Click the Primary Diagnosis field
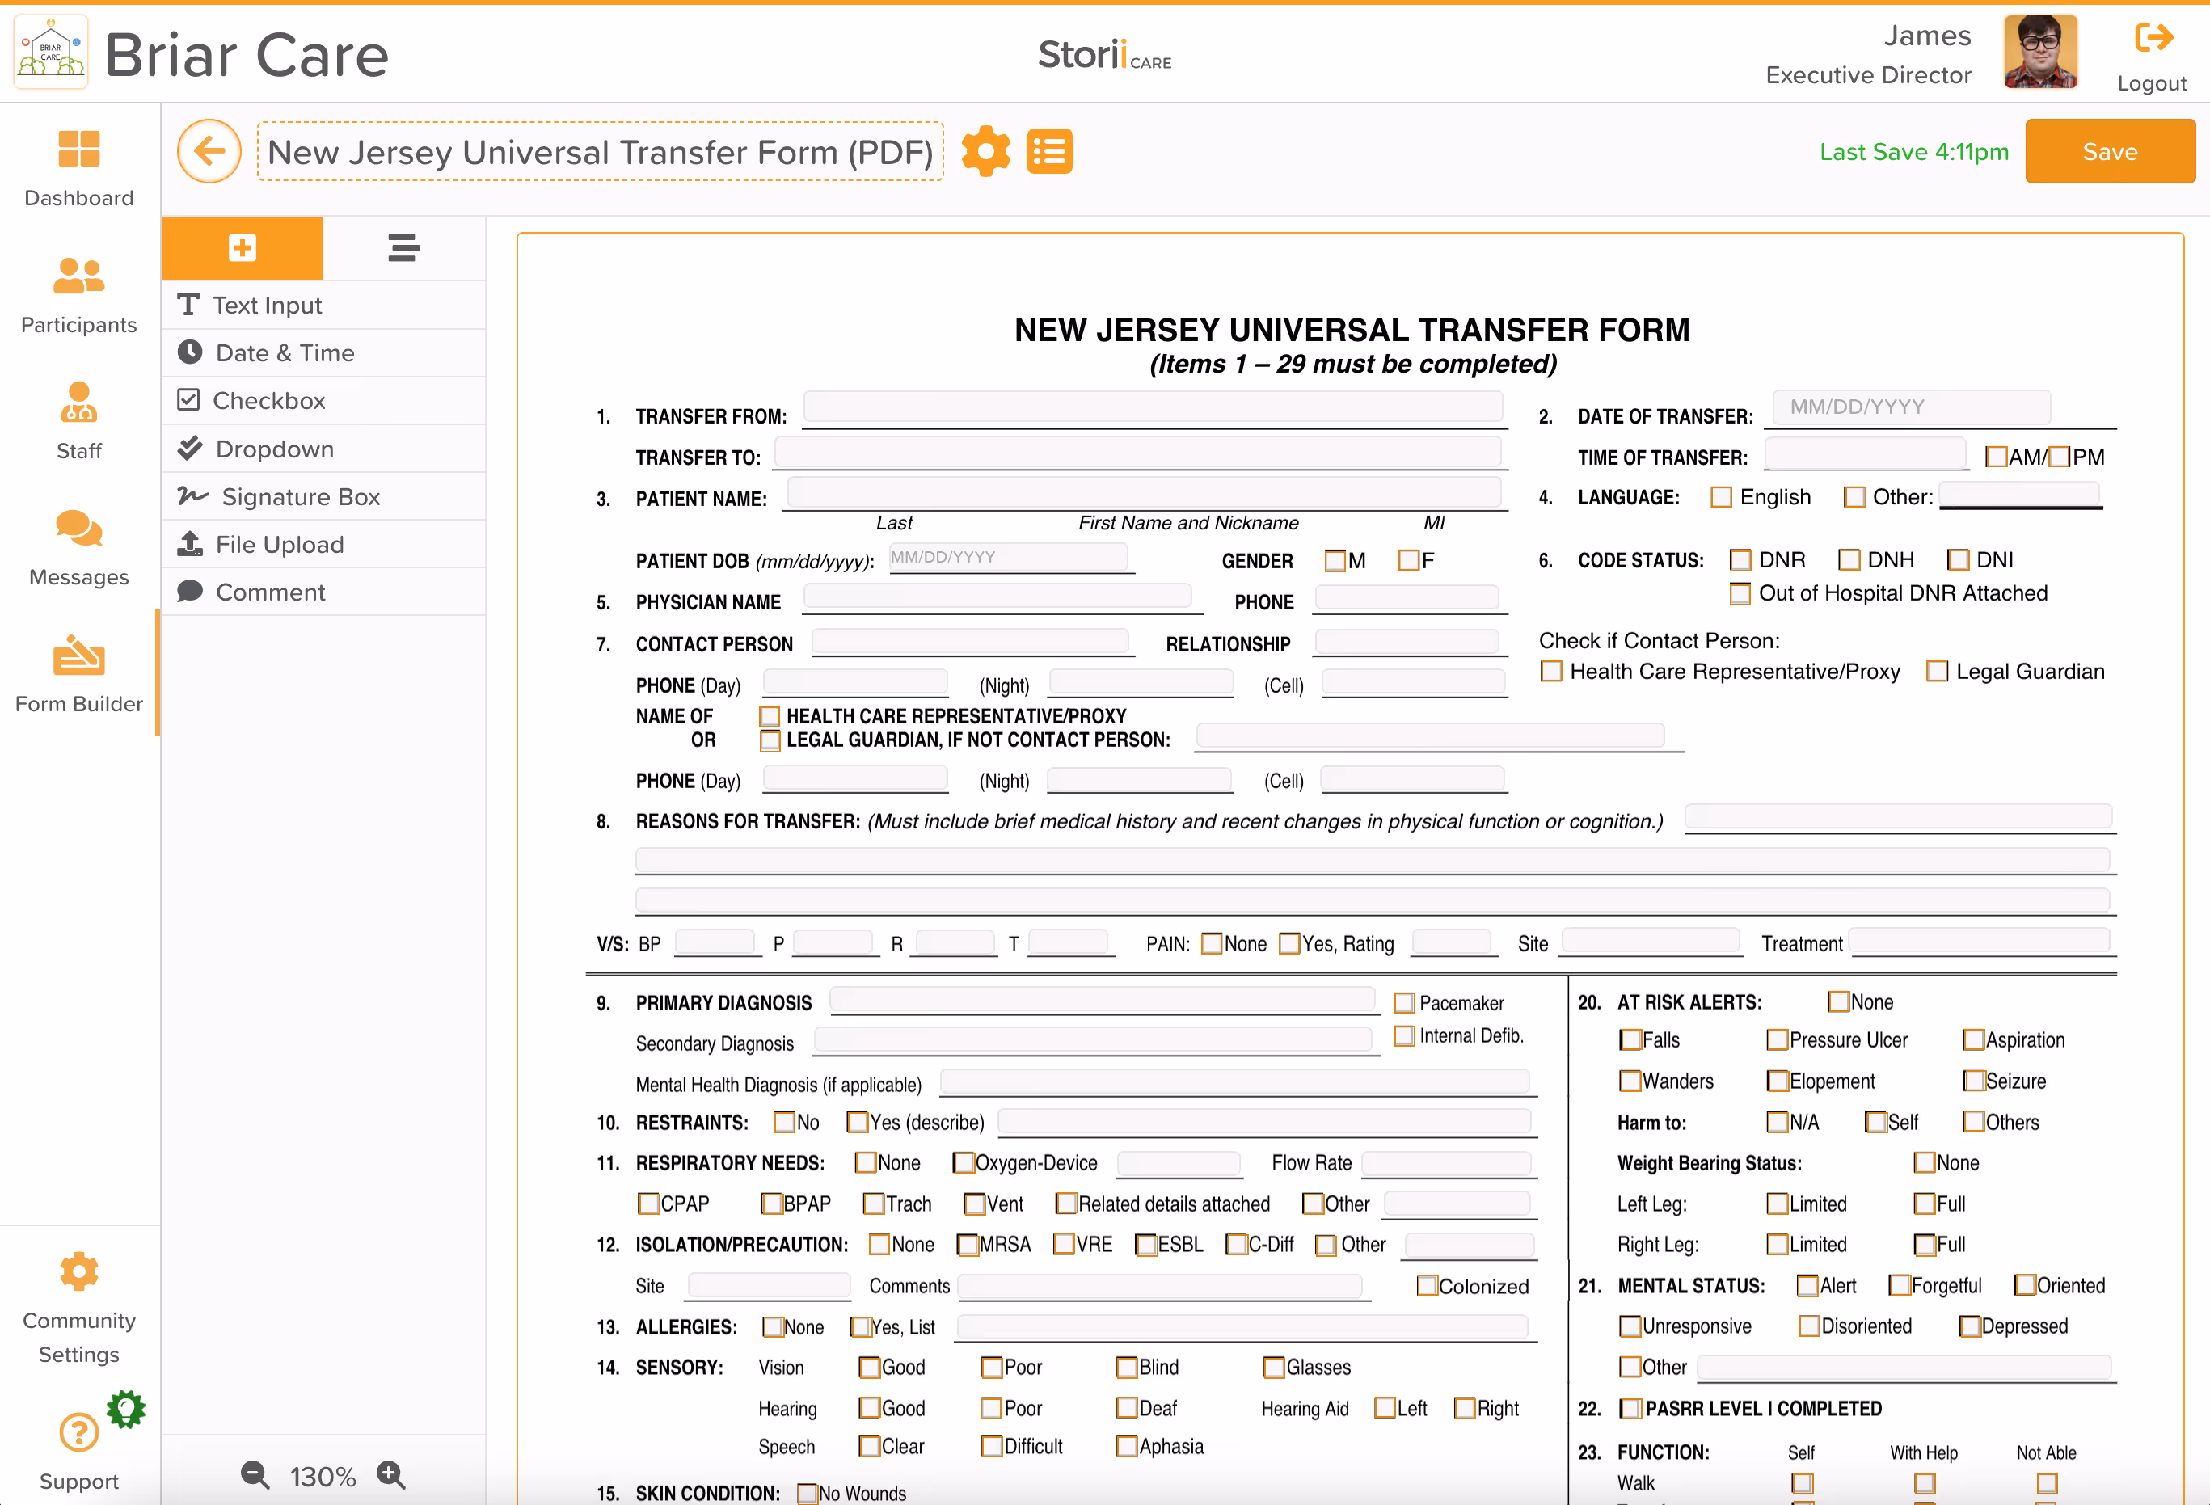This screenshot has width=2210, height=1505. [x=1102, y=999]
